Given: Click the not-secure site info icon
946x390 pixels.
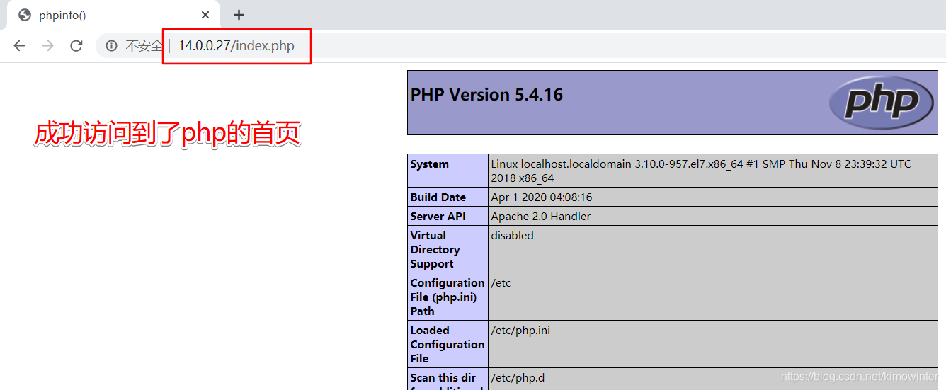Looking at the screenshot, I should pyautogui.click(x=111, y=46).
